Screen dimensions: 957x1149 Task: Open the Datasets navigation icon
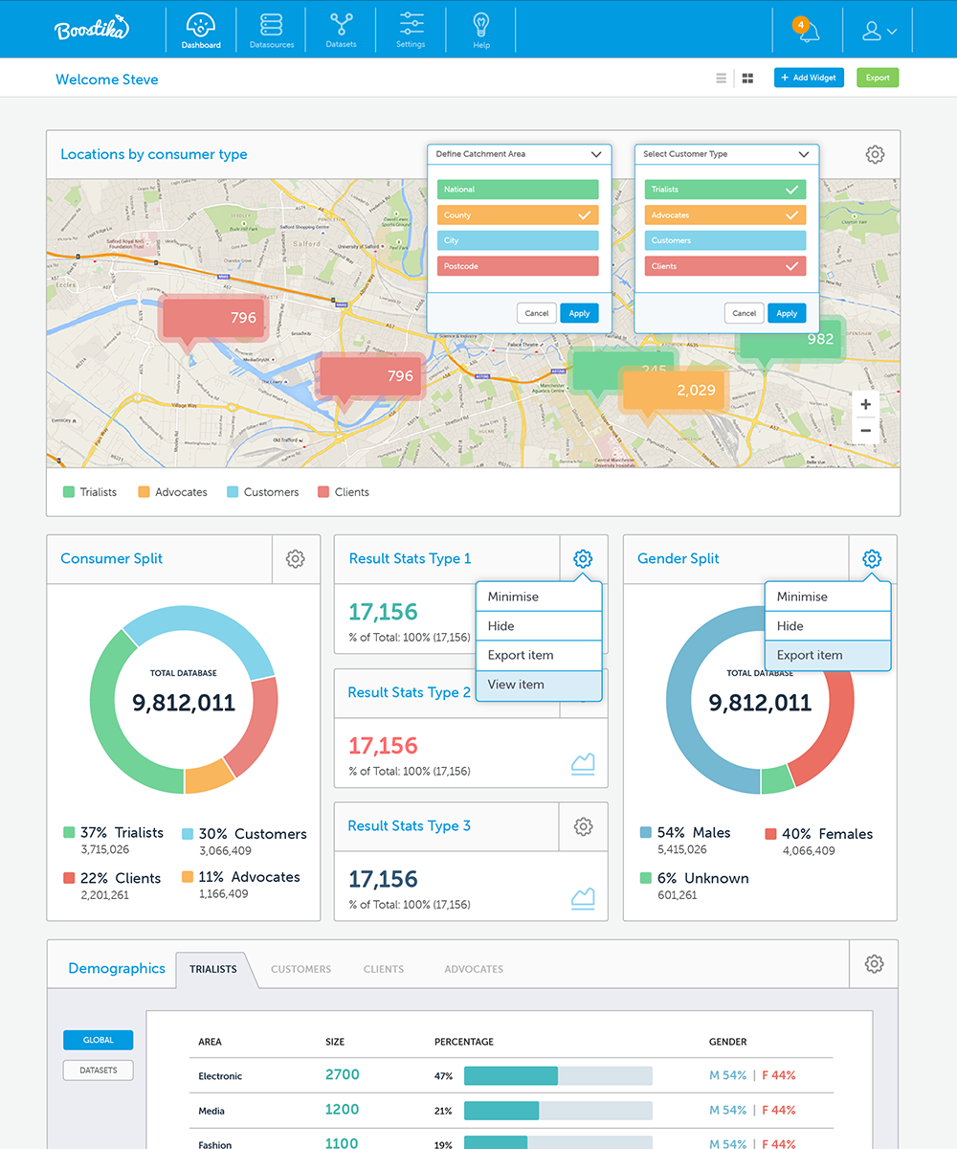pyautogui.click(x=341, y=30)
